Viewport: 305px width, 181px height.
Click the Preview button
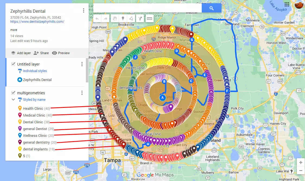[x=61, y=53]
